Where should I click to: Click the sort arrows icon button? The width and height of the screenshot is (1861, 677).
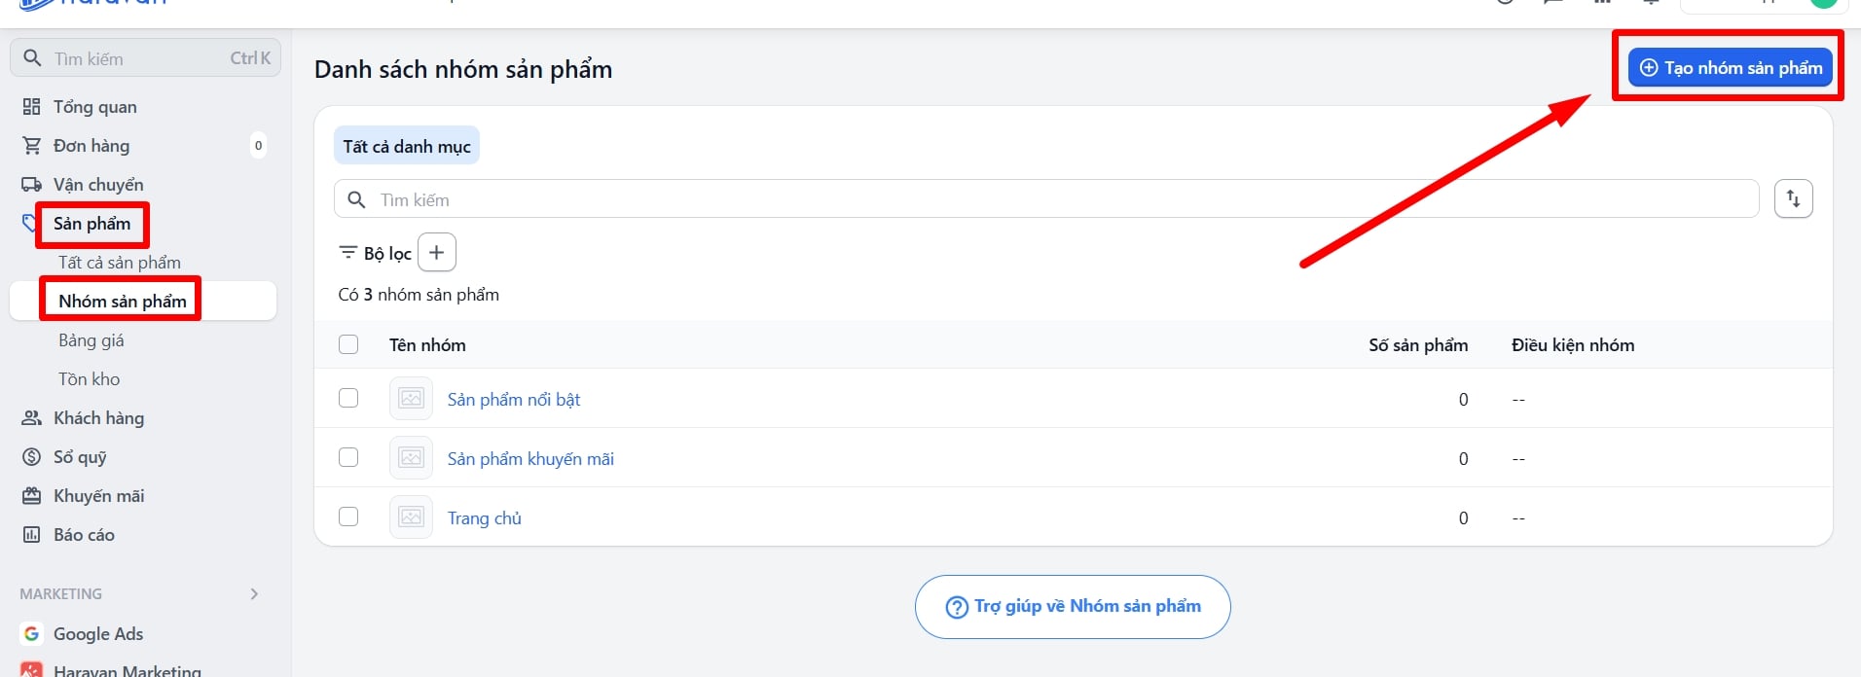1793,199
